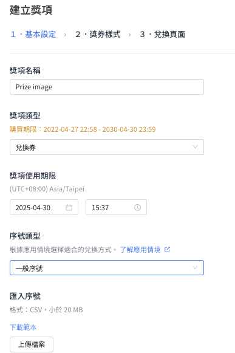Click the 獎項名稱 input with Prize image

pos(107,87)
